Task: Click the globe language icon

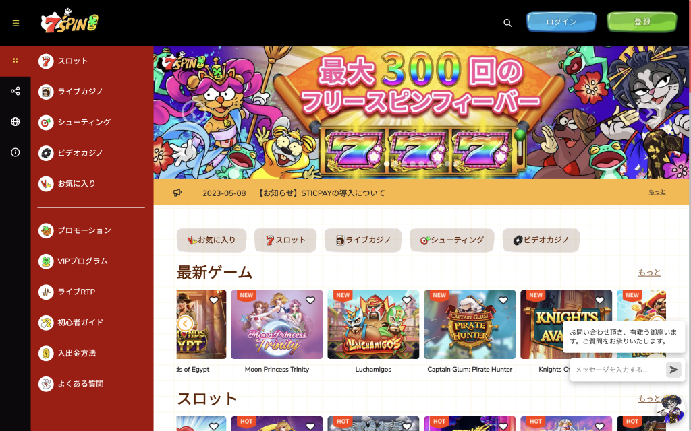Action: [x=16, y=122]
